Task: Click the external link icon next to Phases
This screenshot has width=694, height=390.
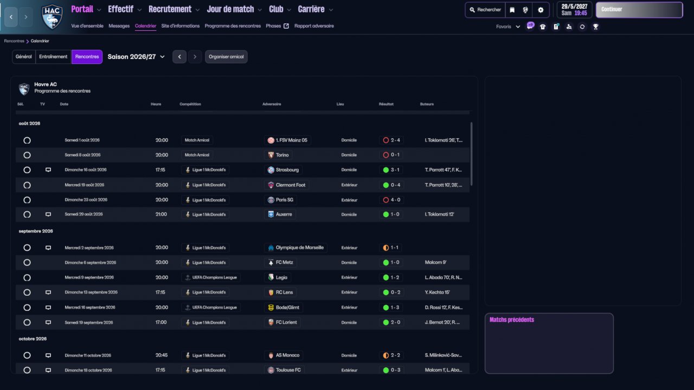Action: [286, 26]
